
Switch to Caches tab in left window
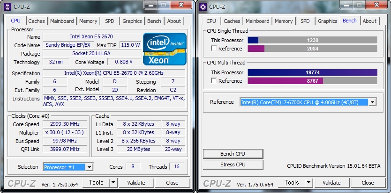pyautogui.click(x=37, y=21)
